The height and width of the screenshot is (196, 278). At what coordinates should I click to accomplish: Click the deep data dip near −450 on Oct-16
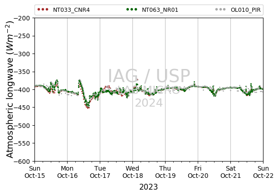click(x=88, y=106)
